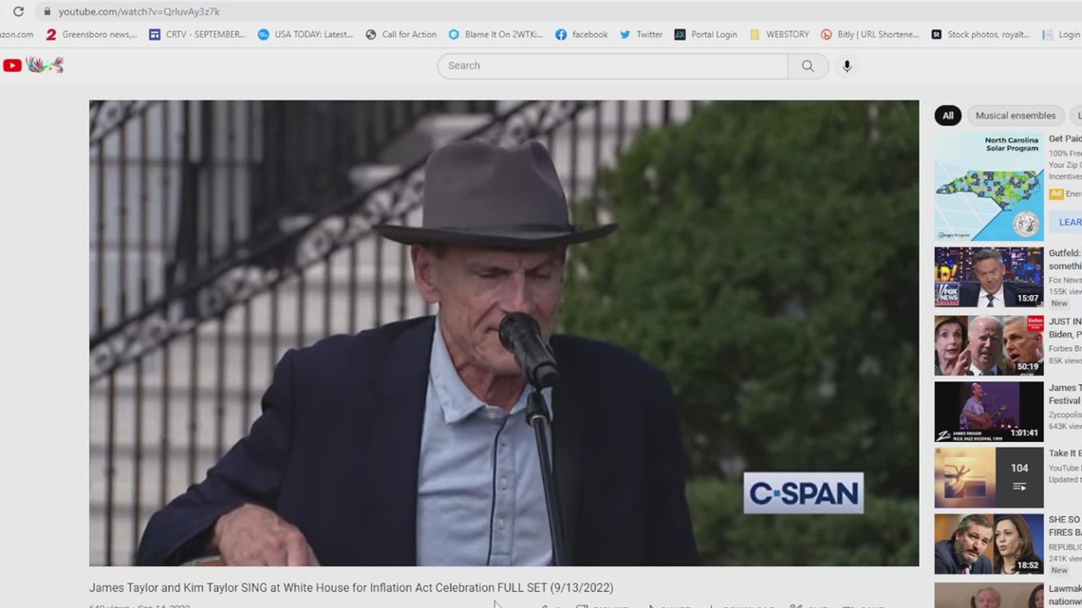1082x608 pixels.
Task: Select the "All" filter chip
Action: point(947,115)
